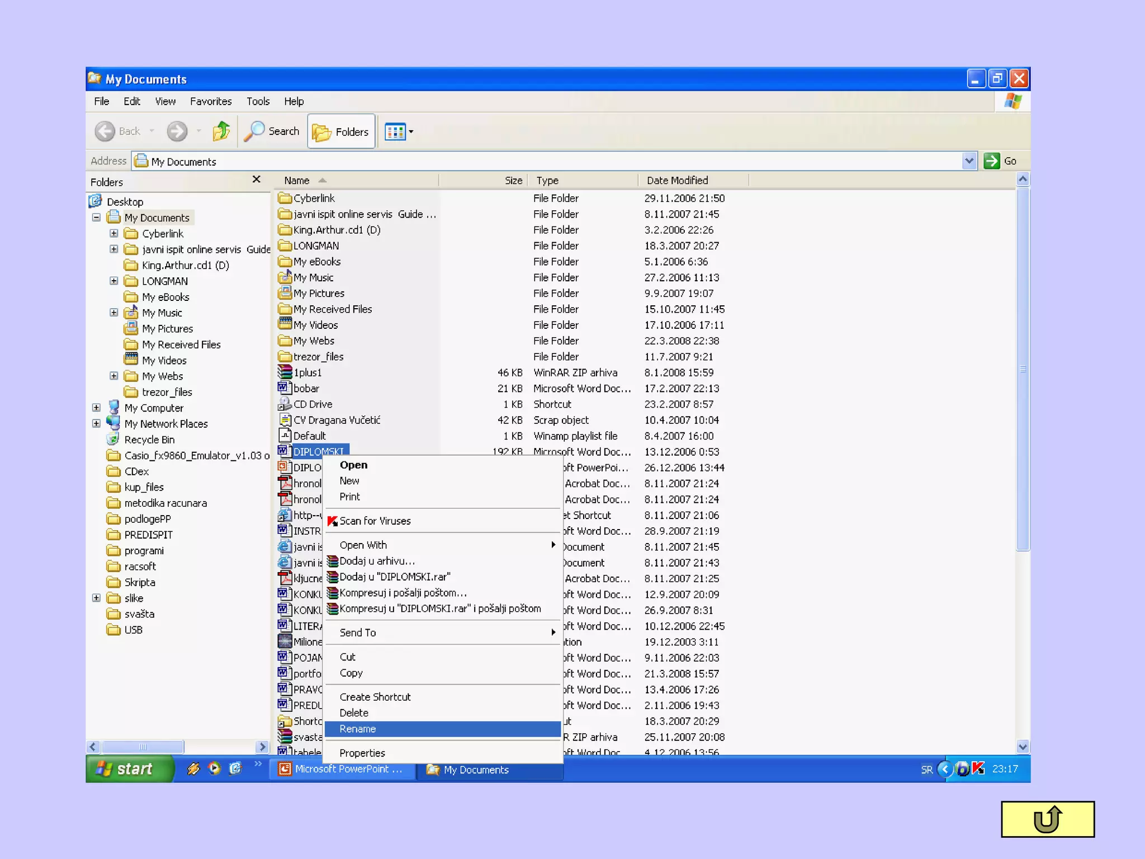Close the Folders side pane
Screen dimensions: 1145x859
click(x=257, y=180)
